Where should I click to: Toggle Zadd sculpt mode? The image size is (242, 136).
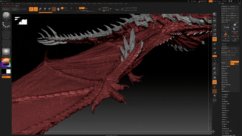coord(82,8)
